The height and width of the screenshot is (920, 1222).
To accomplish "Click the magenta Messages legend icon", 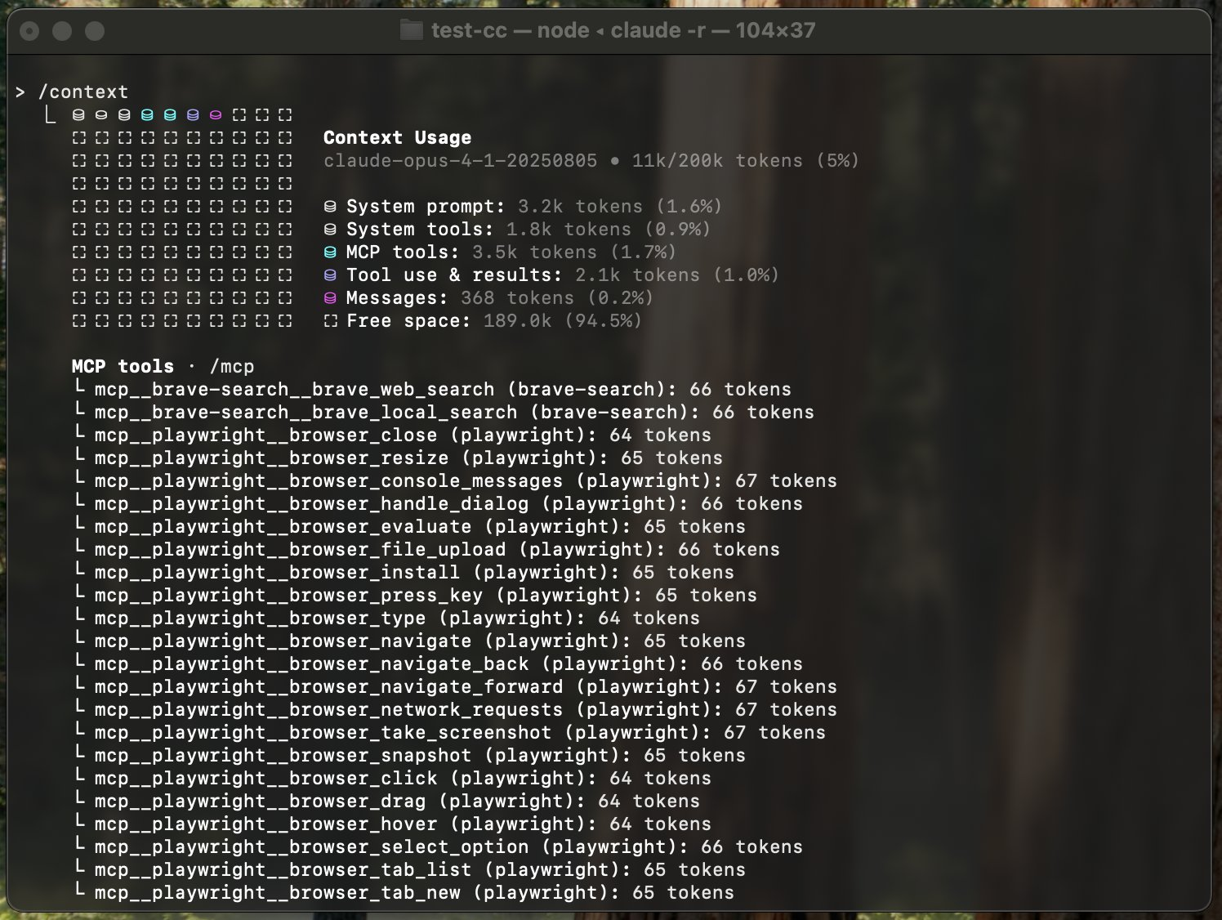I will pyautogui.click(x=330, y=298).
